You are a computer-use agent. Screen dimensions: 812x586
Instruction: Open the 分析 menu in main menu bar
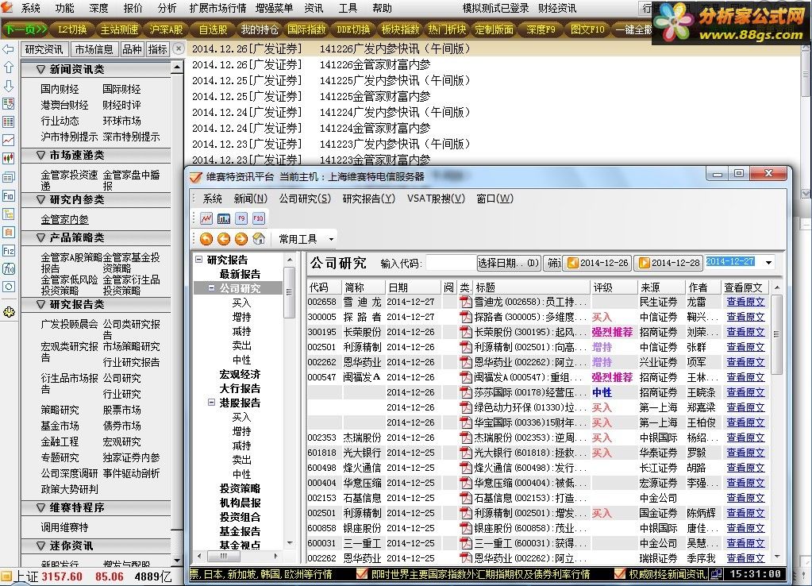(x=167, y=8)
